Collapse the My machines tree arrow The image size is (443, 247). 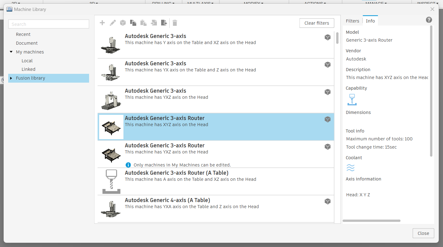coord(11,52)
